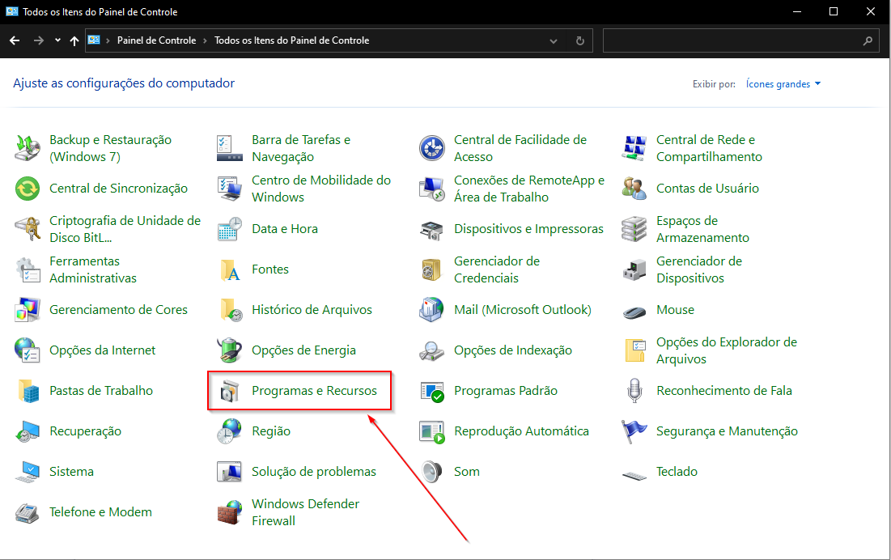Open Gerenciador de Dispositivos icon
The image size is (891, 560).
[634, 269]
